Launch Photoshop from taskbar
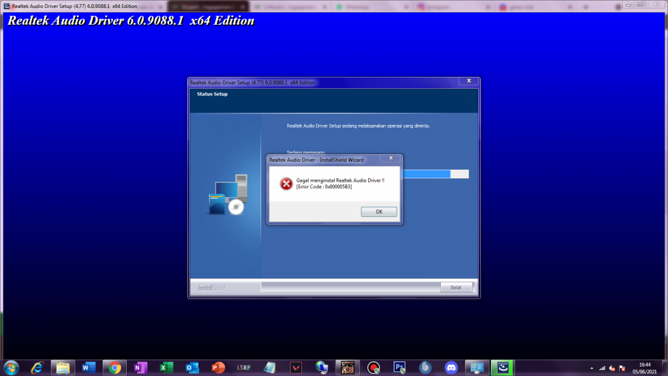This screenshot has height=376, width=668. tap(399, 367)
